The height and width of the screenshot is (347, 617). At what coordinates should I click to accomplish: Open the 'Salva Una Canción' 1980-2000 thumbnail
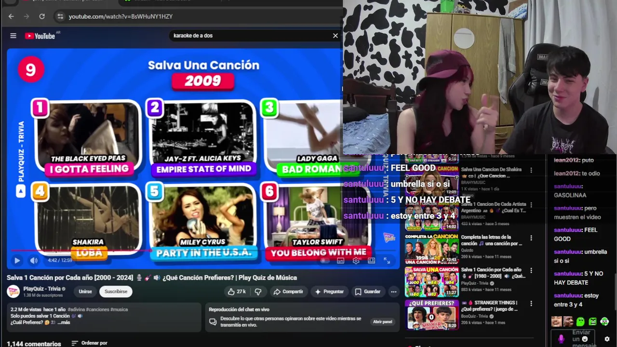431,281
